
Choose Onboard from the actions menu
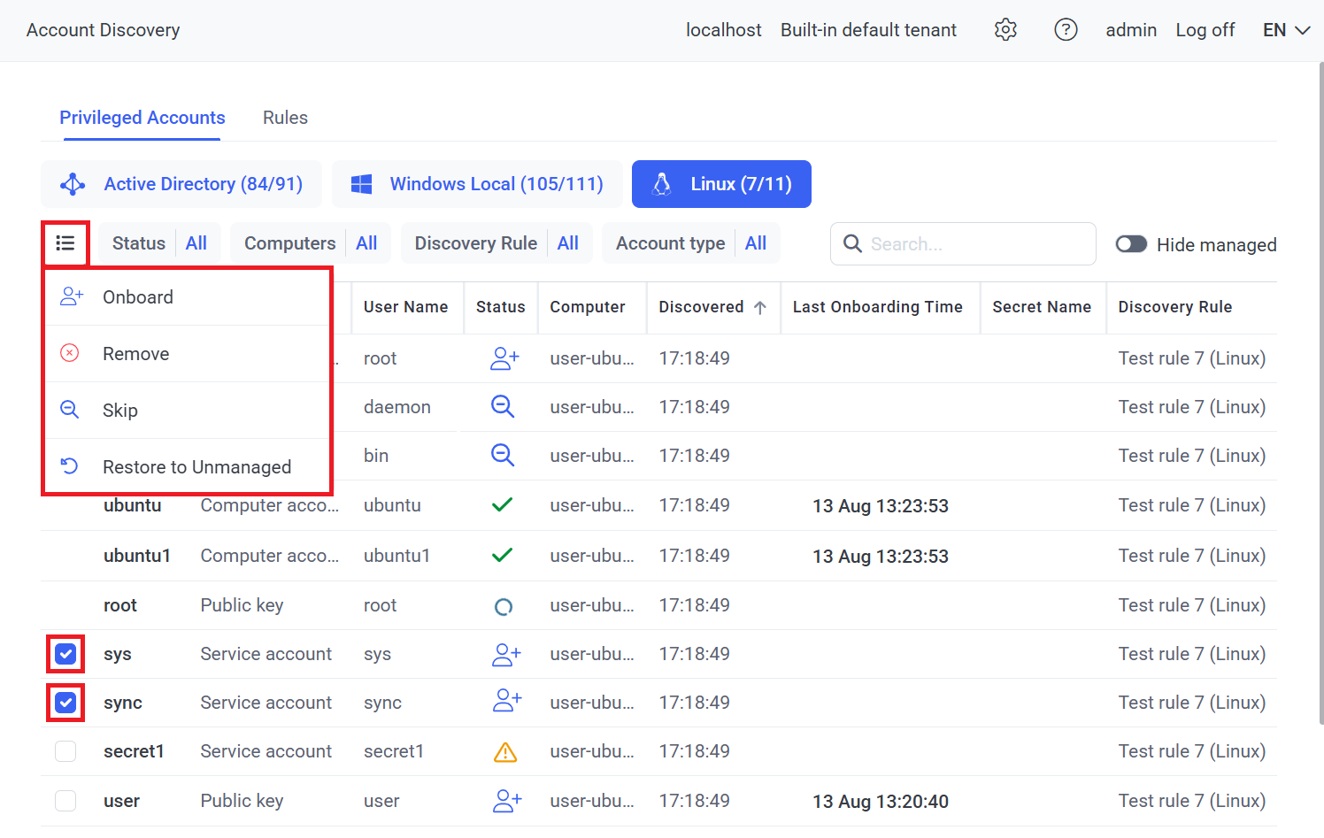click(138, 297)
